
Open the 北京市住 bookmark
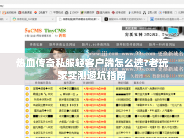pos(135,13)
